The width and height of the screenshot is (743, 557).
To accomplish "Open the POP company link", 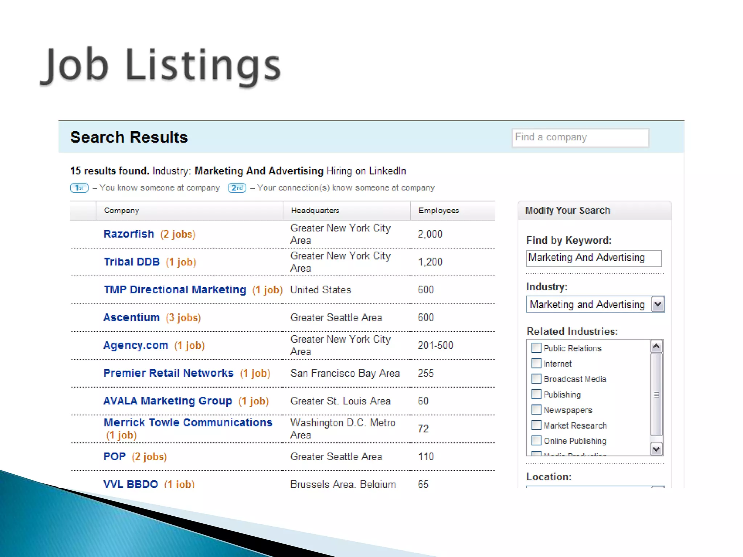I will 115,456.
